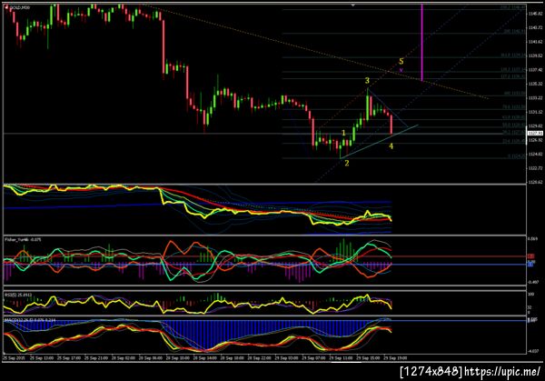
Task: Click the 100 level on the RSI scale
Action: [x=531, y=295]
